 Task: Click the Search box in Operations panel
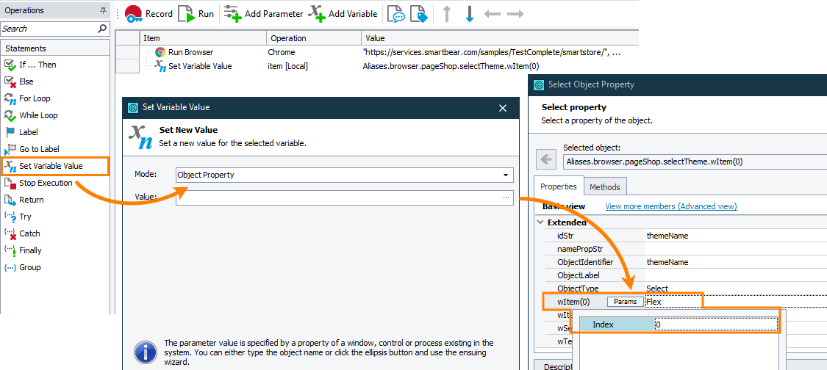click(49, 29)
